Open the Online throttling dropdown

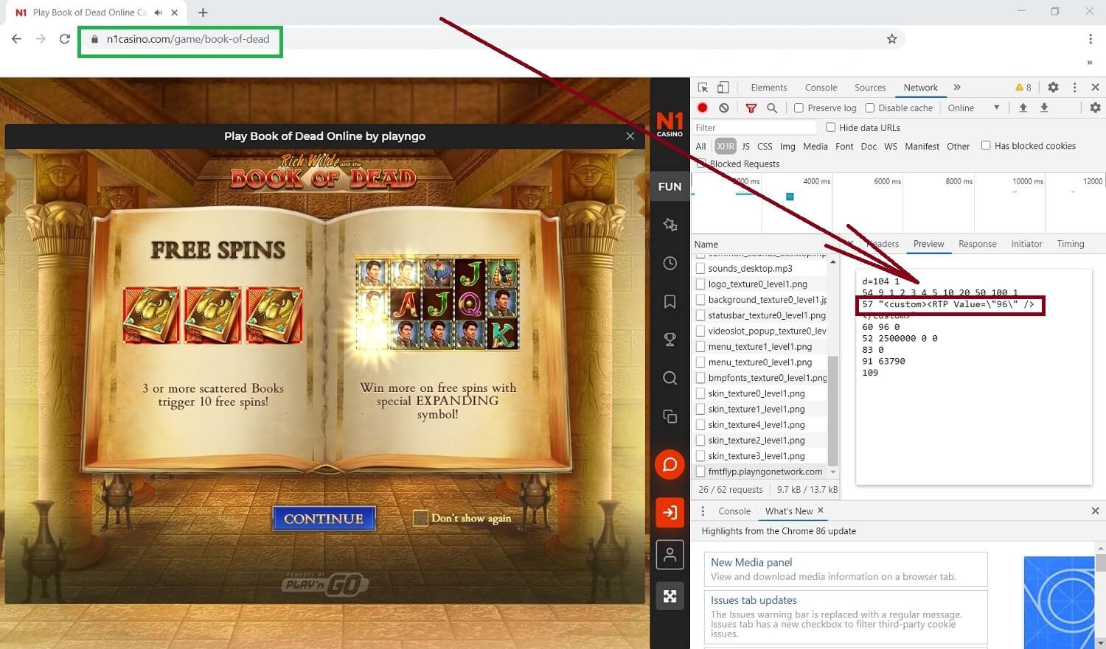(974, 108)
